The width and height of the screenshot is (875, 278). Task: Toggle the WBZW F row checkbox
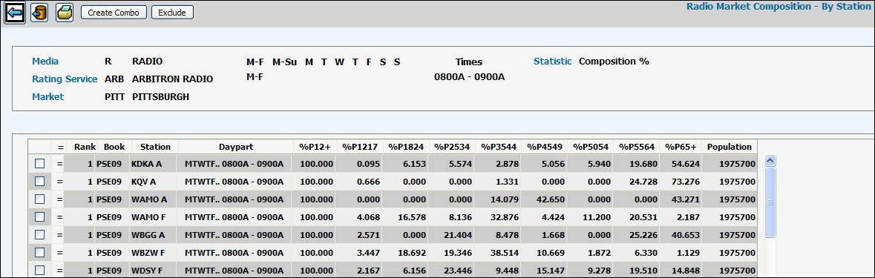coord(39,252)
